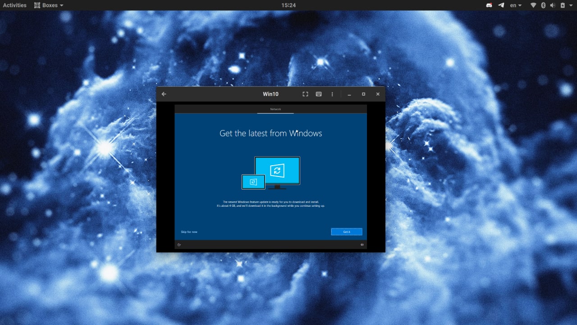Click the Wi-Fi status icon
This screenshot has height=325, width=577.
click(533, 5)
